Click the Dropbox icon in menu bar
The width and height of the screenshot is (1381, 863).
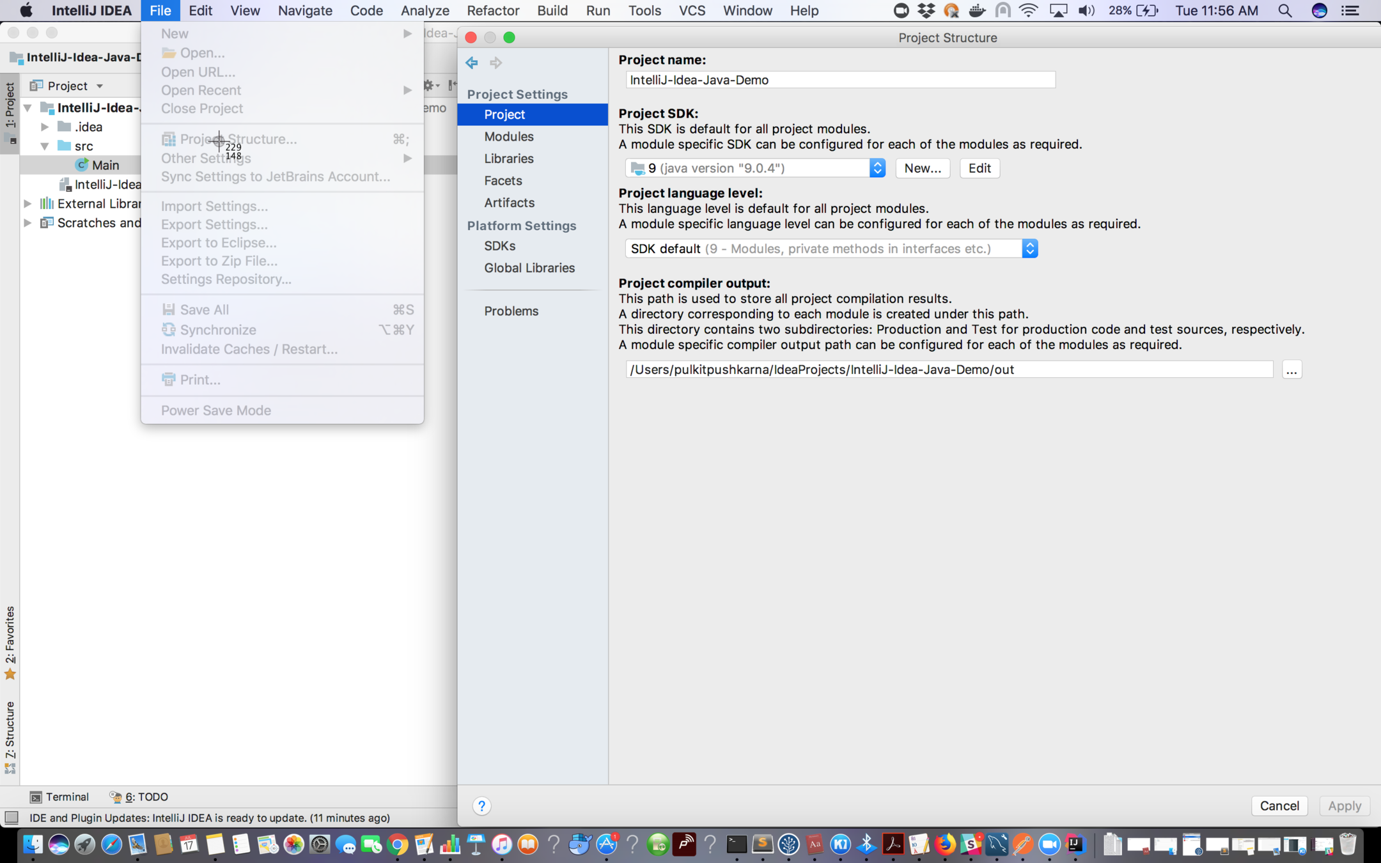coord(926,10)
